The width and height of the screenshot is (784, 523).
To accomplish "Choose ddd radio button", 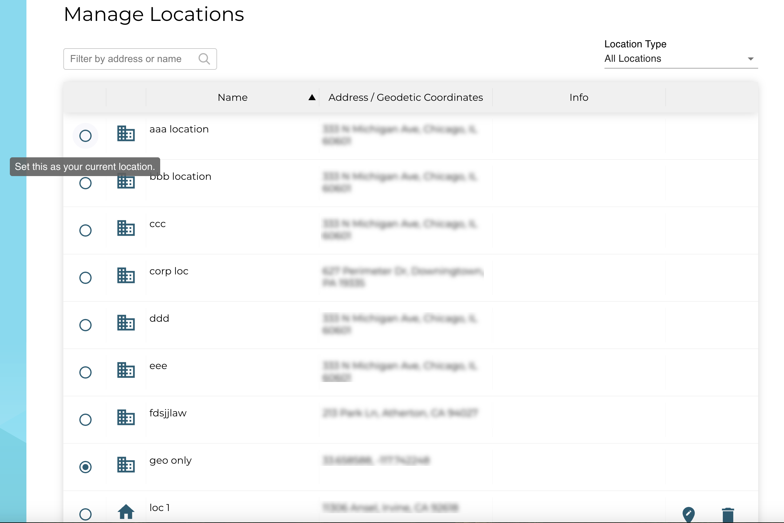I will pyautogui.click(x=85, y=325).
